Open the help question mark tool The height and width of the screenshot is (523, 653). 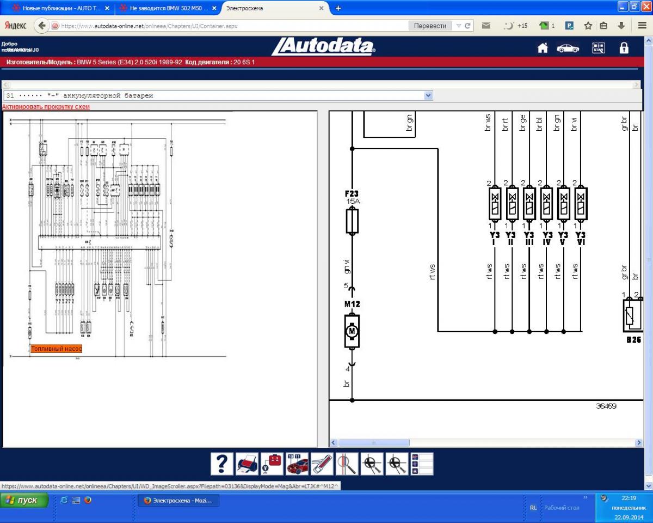[x=221, y=464]
